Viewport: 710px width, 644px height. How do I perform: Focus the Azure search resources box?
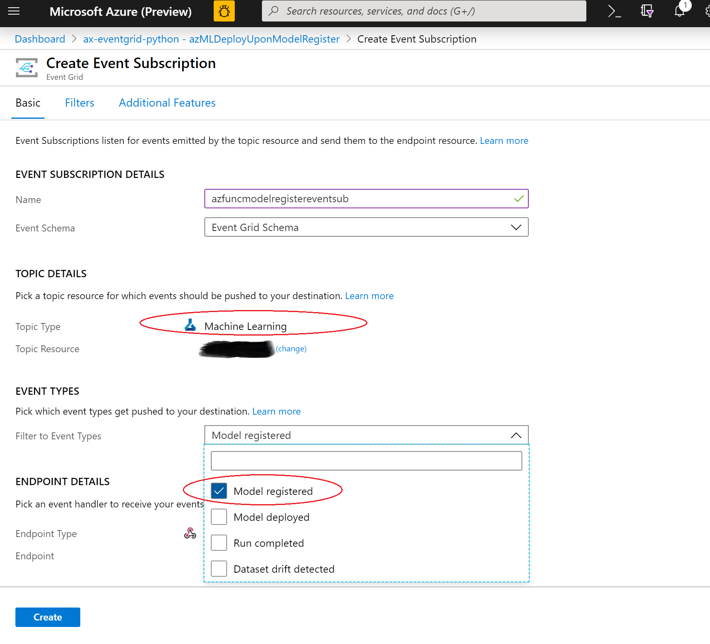pos(424,11)
